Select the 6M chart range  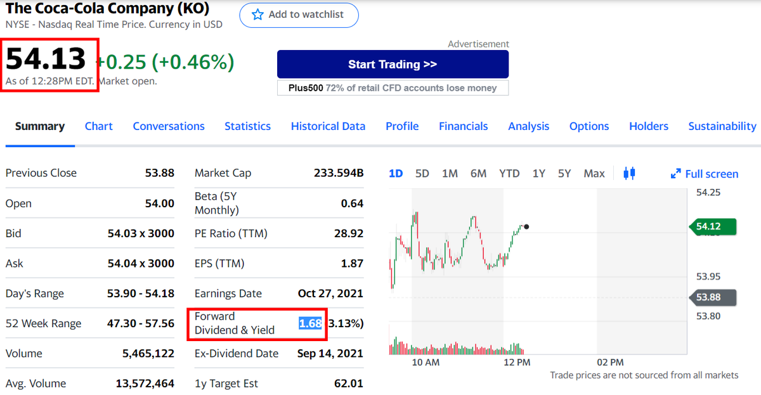tap(478, 173)
